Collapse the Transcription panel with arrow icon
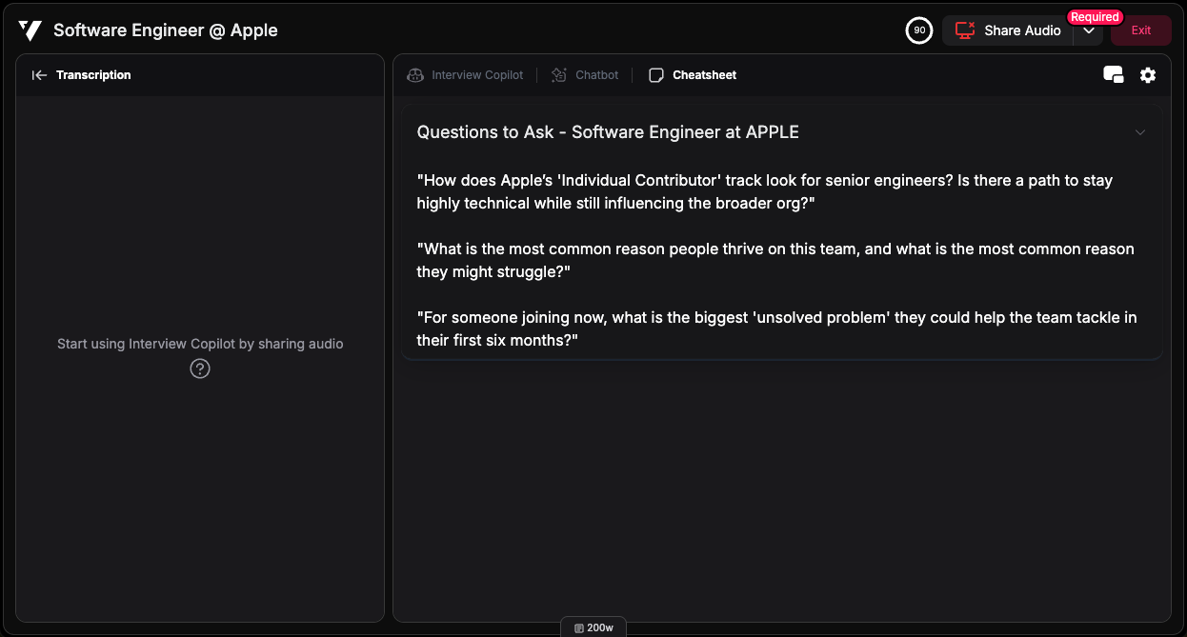This screenshot has height=637, width=1187. [x=39, y=75]
